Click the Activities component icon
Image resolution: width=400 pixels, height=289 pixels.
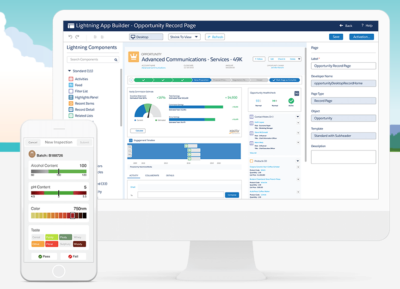[71, 79]
